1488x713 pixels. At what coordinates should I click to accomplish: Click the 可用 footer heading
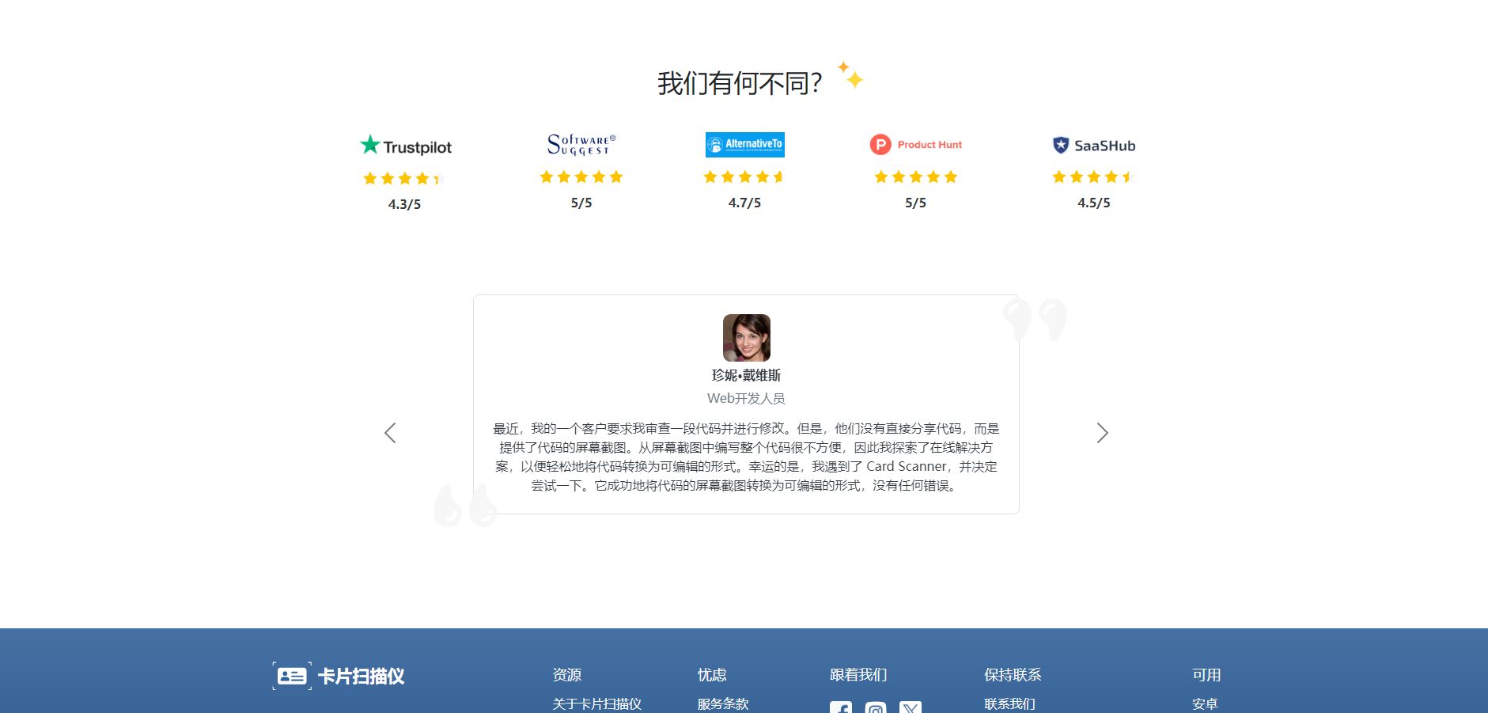point(1206,675)
